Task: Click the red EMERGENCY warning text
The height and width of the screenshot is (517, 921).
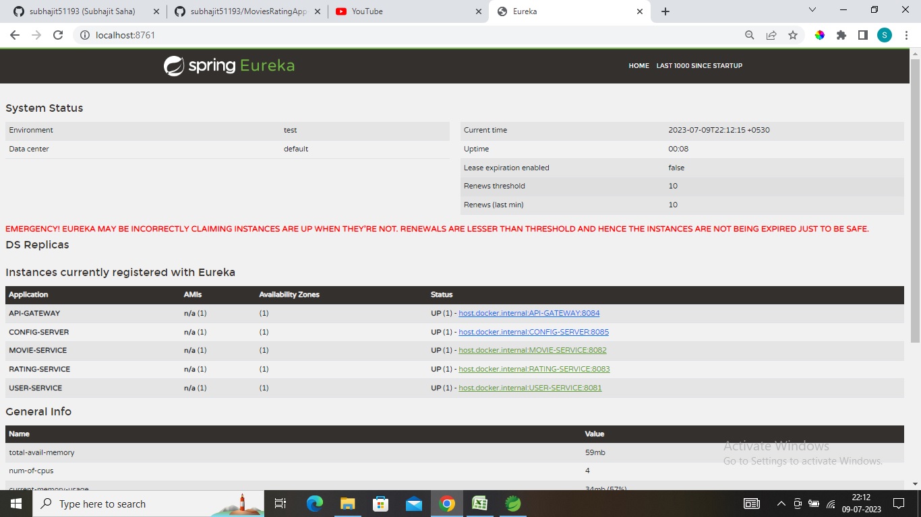Action: click(437, 229)
